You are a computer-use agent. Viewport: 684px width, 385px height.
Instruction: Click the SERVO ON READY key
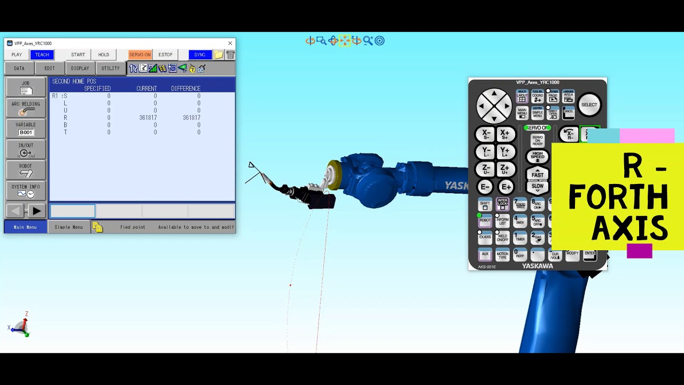pyautogui.click(x=538, y=141)
